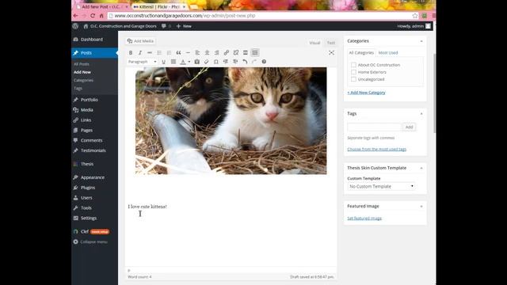Click the Add New Category link
Image resolution: width=507 pixels, height=285 pixels.
pos(366,93)
